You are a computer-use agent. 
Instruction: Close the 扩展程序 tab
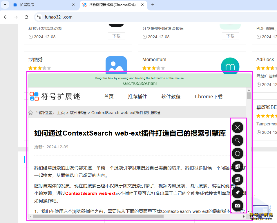pos(73,5)
